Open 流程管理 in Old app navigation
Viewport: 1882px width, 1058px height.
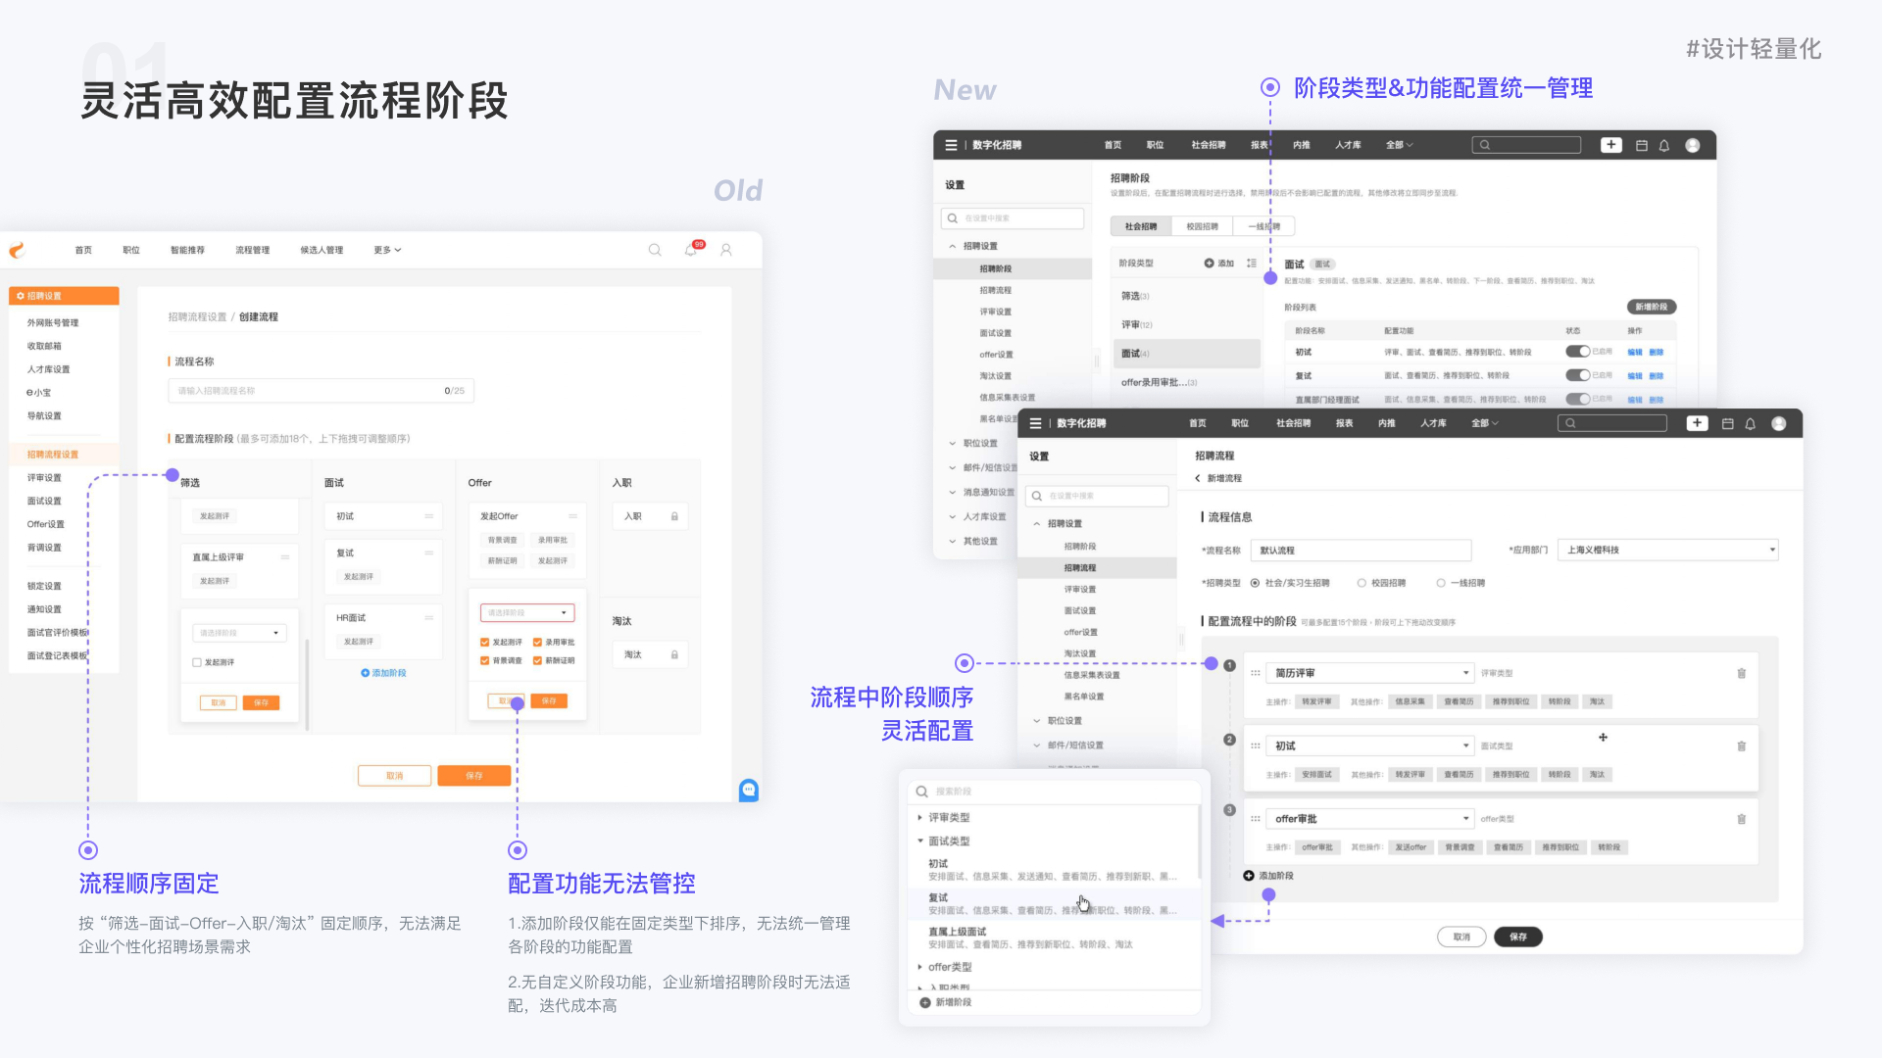click(252, 250)
